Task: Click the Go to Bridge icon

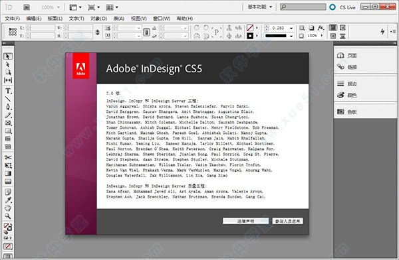Action: [x=27, y=7]
